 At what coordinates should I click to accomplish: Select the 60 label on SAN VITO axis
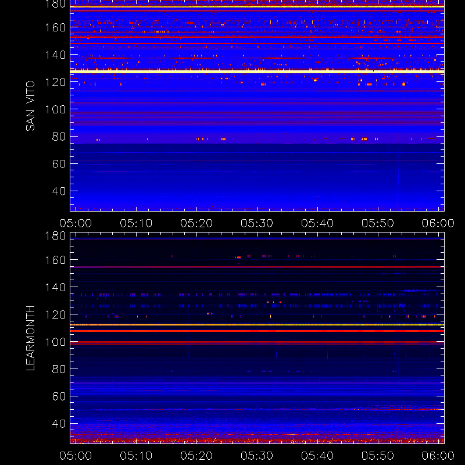coord(59,164)
